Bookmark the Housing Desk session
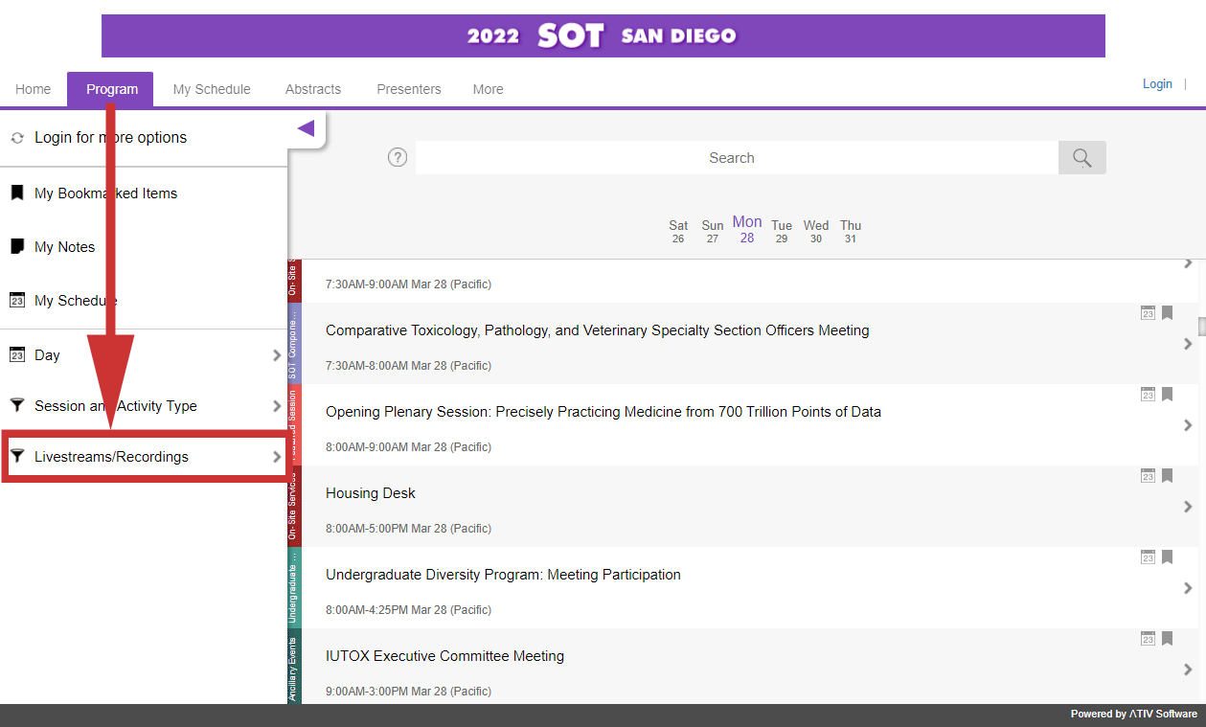Viewport: 1206px width, 727px height. [x=1167, y=476]
